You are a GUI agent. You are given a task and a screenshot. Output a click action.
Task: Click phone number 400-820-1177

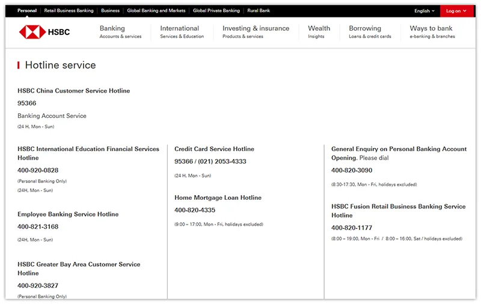click(x=352, y=228)
